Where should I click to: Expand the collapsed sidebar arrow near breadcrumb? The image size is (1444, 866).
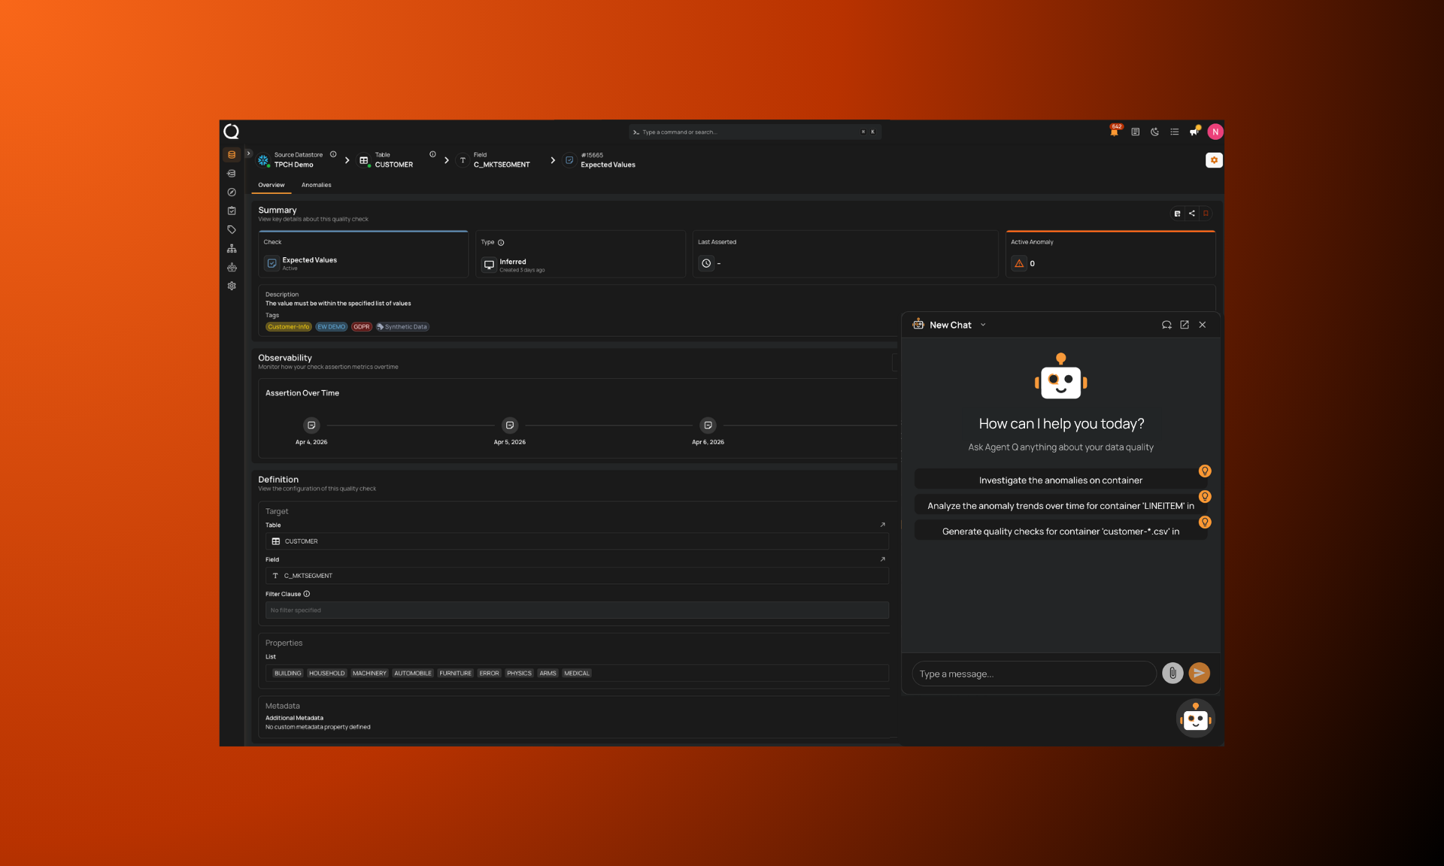coord(248,154)
